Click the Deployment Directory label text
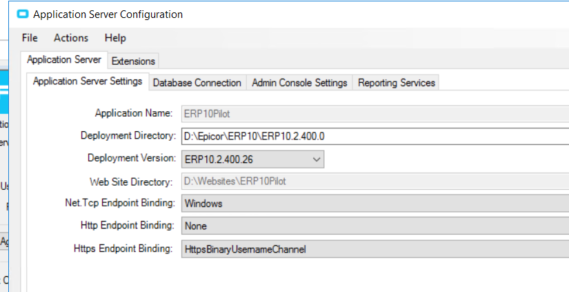The image size is (569, 292). pos(128,136)
